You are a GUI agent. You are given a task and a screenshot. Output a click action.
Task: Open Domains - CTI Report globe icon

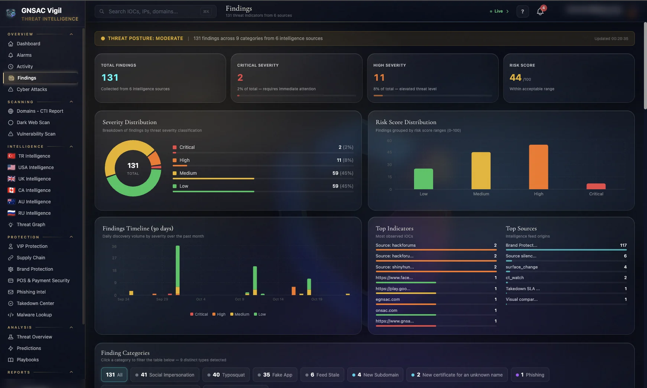(11, 111)
